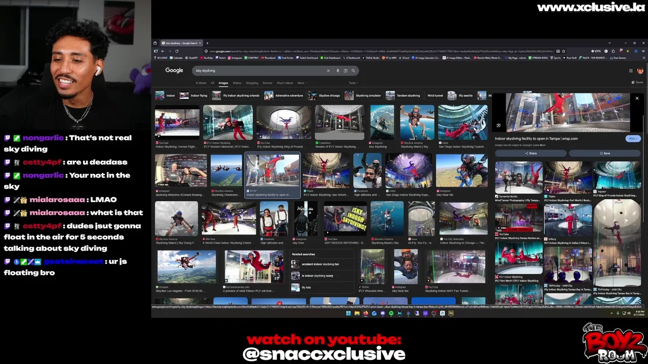The image size is (648, 364).
Task: Open the ISKY INDOOR SKYDIVING YouTube thumbnail
Action: [345, 218]
